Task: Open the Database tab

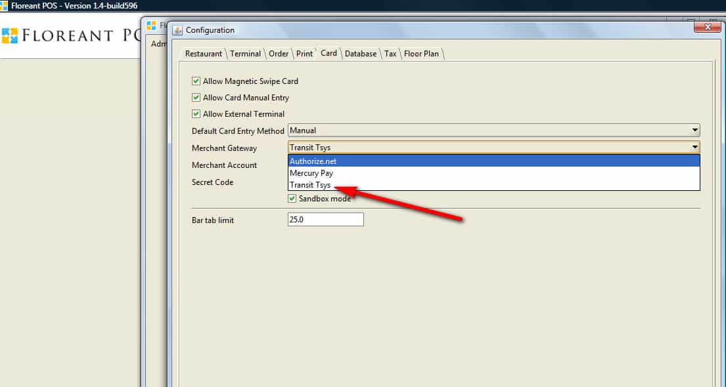Action: click(360, 54)
